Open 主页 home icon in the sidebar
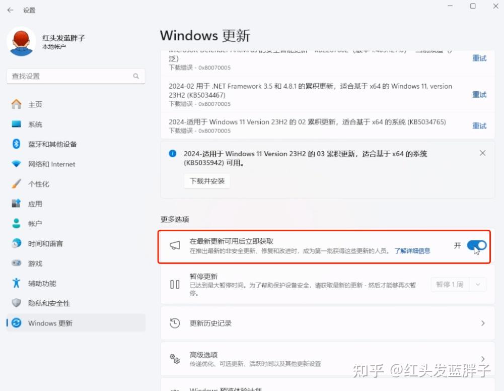The image size is (504, 391). [16, 104]
